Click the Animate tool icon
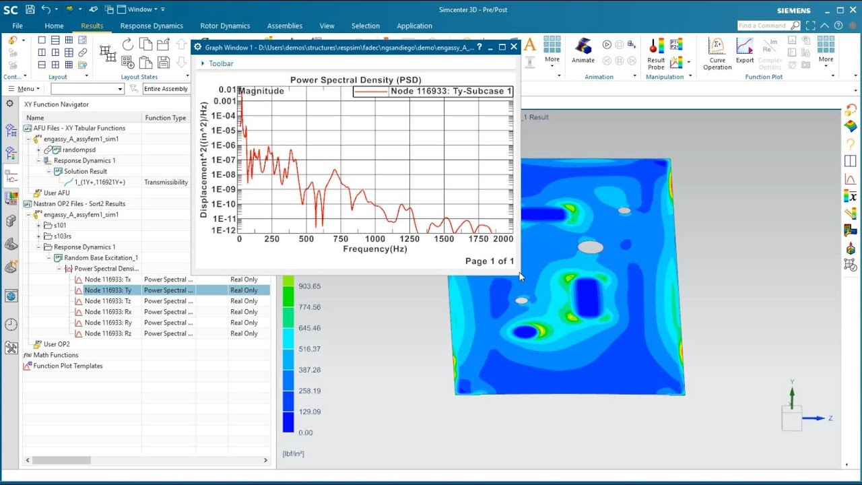 tap(583, 51)
